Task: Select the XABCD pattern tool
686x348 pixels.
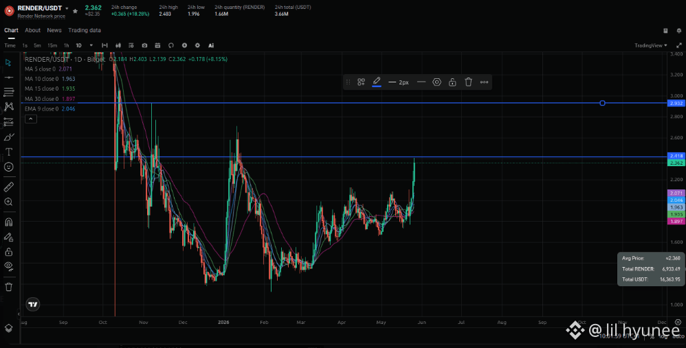Action: (8, 106)
